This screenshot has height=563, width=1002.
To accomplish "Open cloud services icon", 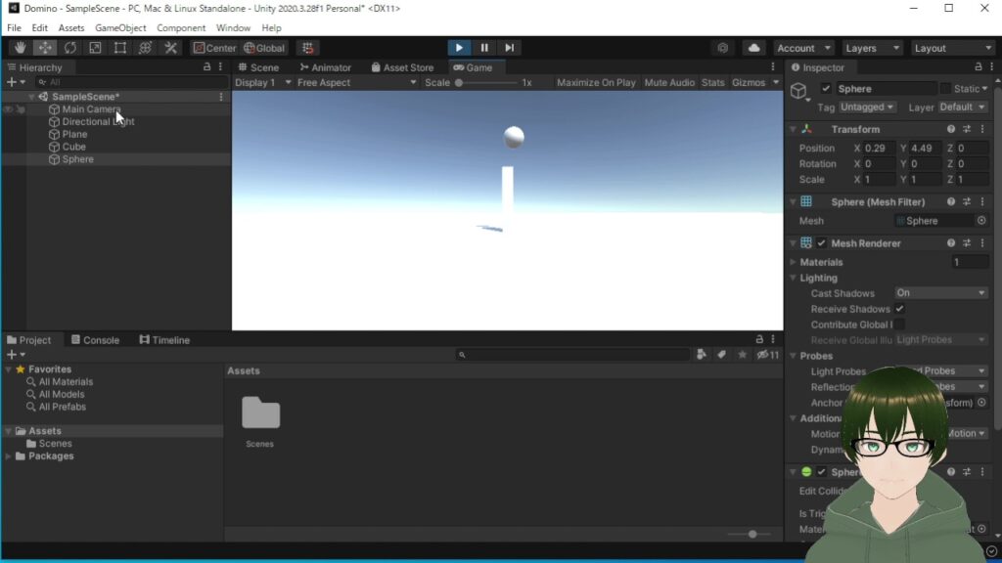I will click(754, 48).
